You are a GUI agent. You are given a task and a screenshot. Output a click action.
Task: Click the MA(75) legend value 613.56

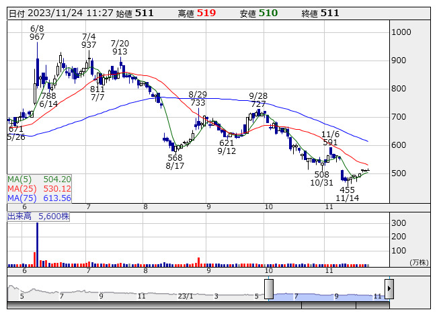(x=57, y=198)
